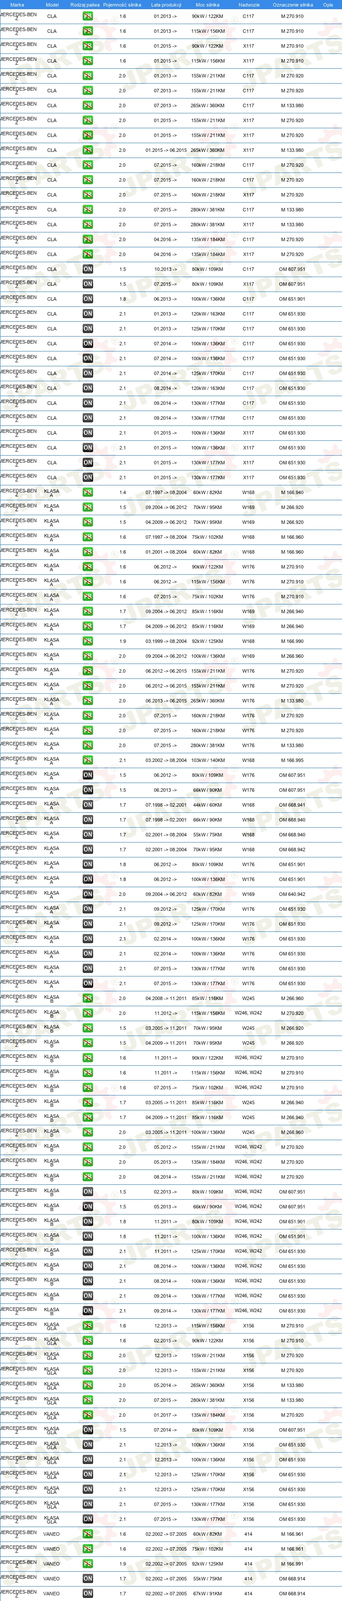Select displacement 1.8 in CLA 06.2013 row
Viewport: 342px width, 1601px height.
pyautogui.click(x=122, y=299)
